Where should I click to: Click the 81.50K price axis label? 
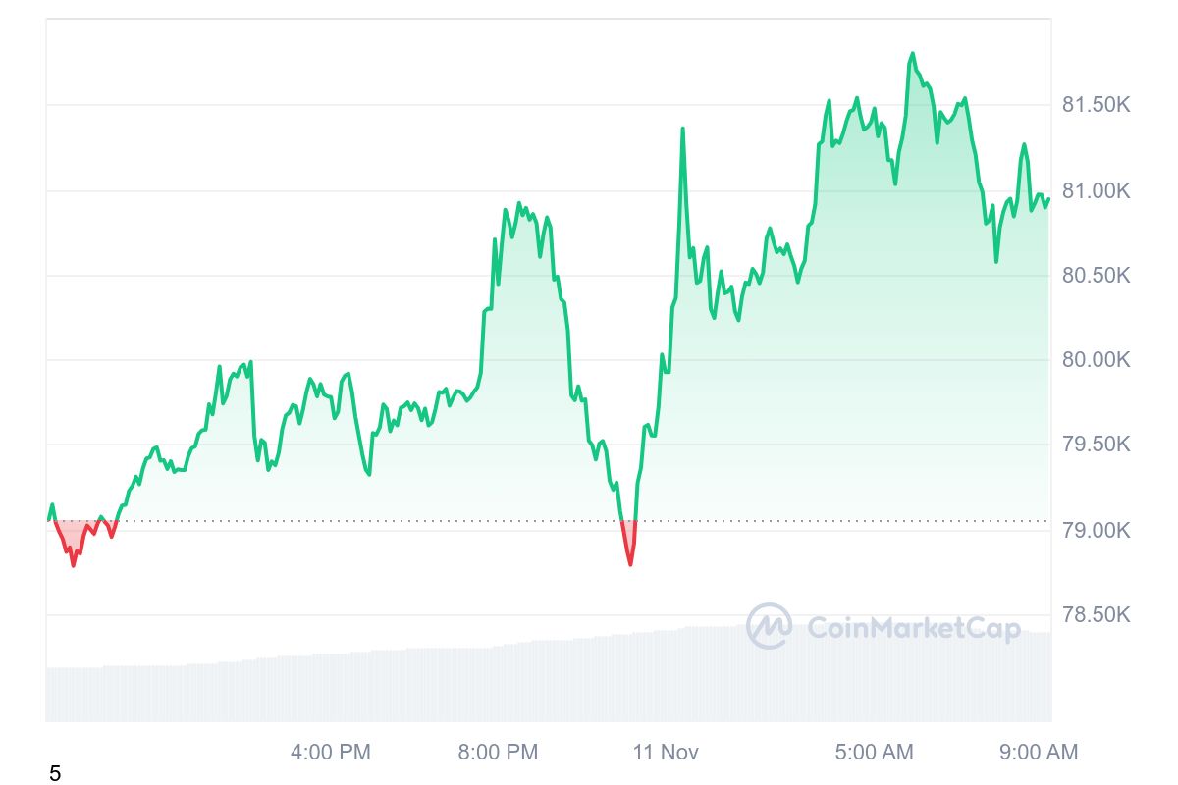(1097, 105)
